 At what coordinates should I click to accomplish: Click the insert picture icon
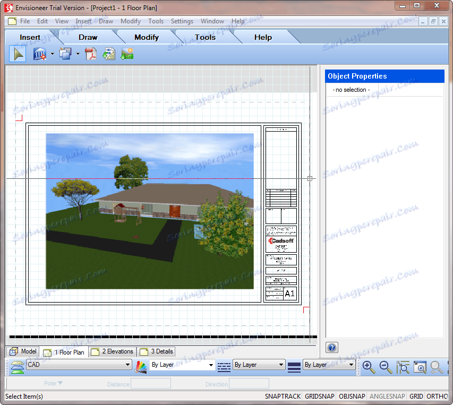click(x=127, y=54)
